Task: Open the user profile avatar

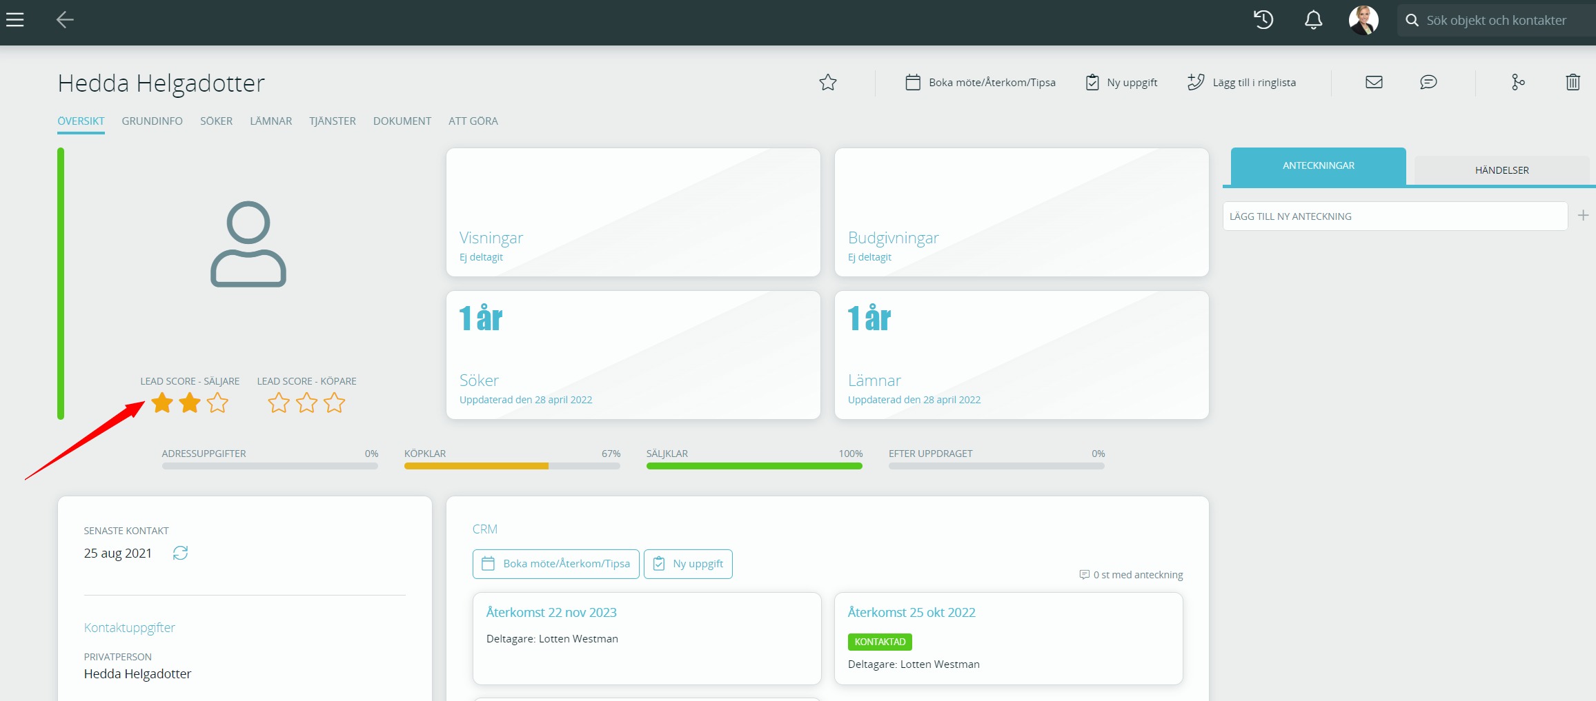Action: [1363, 20]
